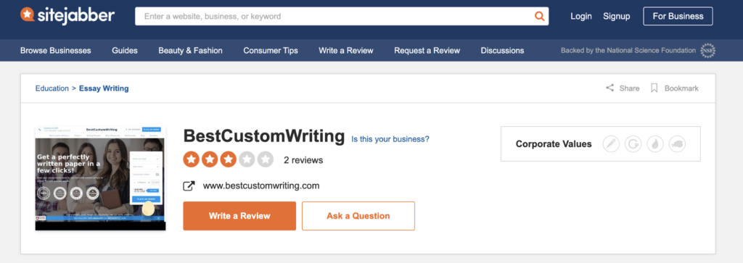
Task: Click the pencil Corporate Values icon
Action: 611,143
